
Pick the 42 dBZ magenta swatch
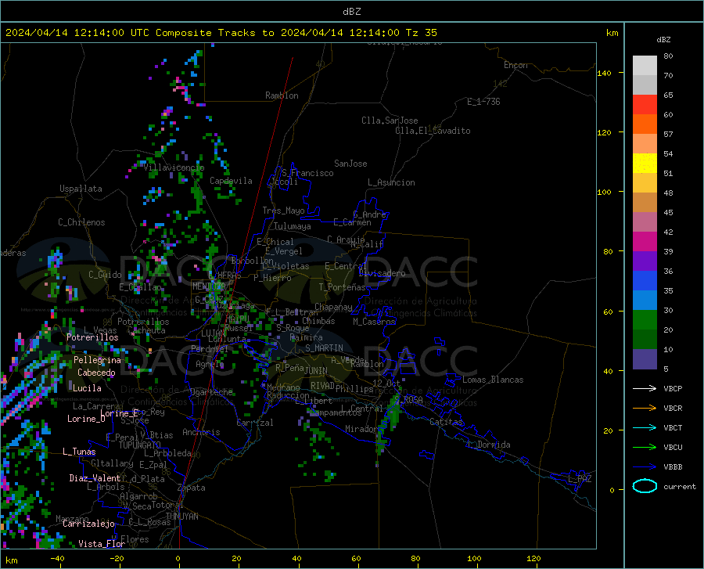click(645, 242)
